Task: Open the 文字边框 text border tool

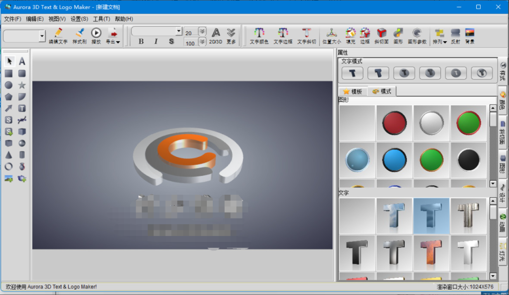Action: point(283,36)
